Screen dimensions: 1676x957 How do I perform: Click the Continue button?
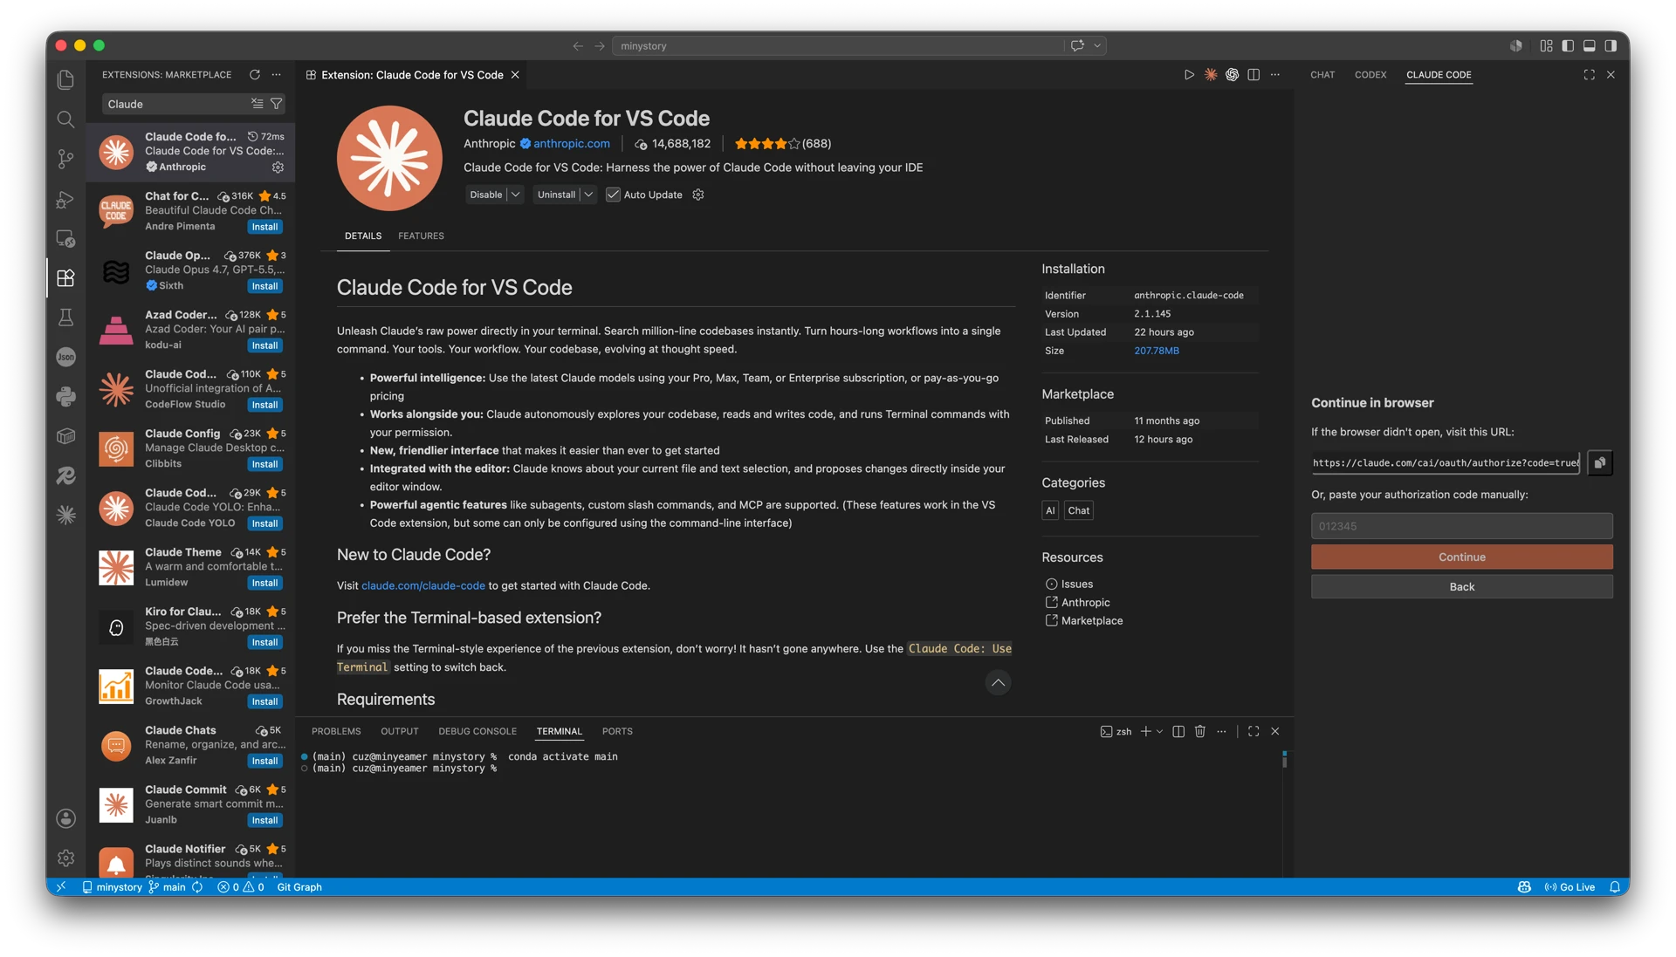pos(1461,557)
